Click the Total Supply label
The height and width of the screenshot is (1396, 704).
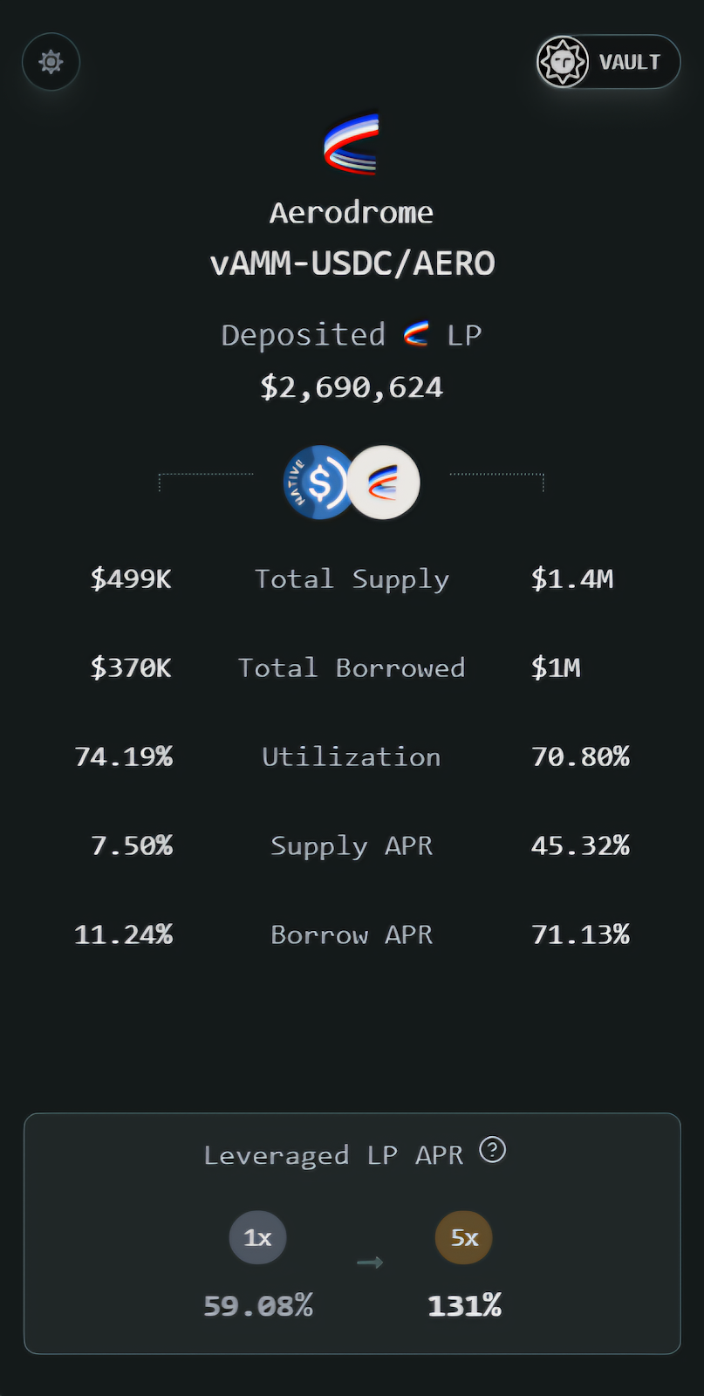coord(352,579)
